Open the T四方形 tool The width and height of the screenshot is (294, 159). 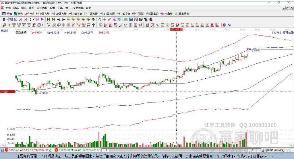click(91, 14)
